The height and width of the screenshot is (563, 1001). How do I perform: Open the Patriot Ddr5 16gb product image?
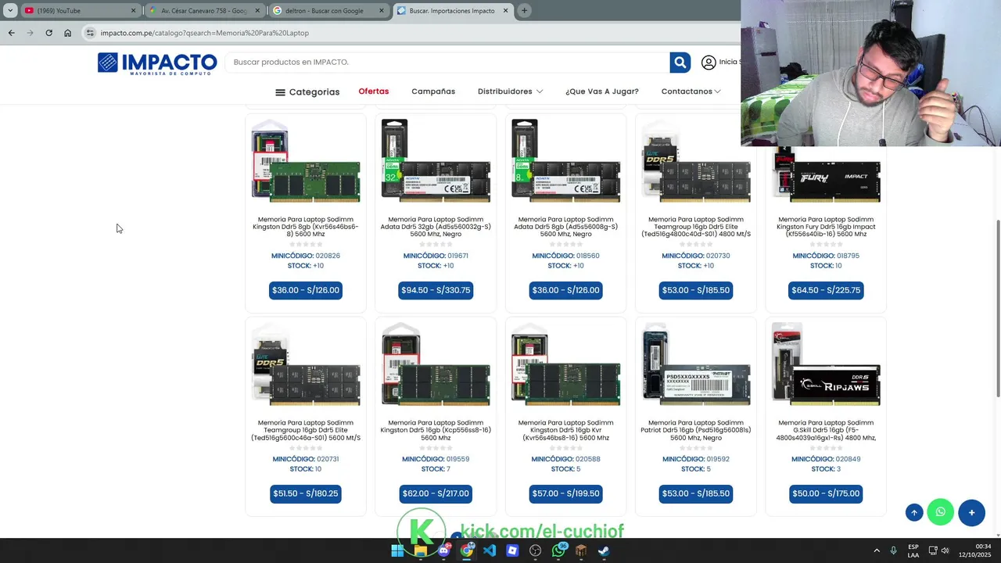point(696,364)
